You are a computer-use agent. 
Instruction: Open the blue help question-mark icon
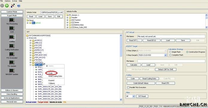tap(19, 6)
